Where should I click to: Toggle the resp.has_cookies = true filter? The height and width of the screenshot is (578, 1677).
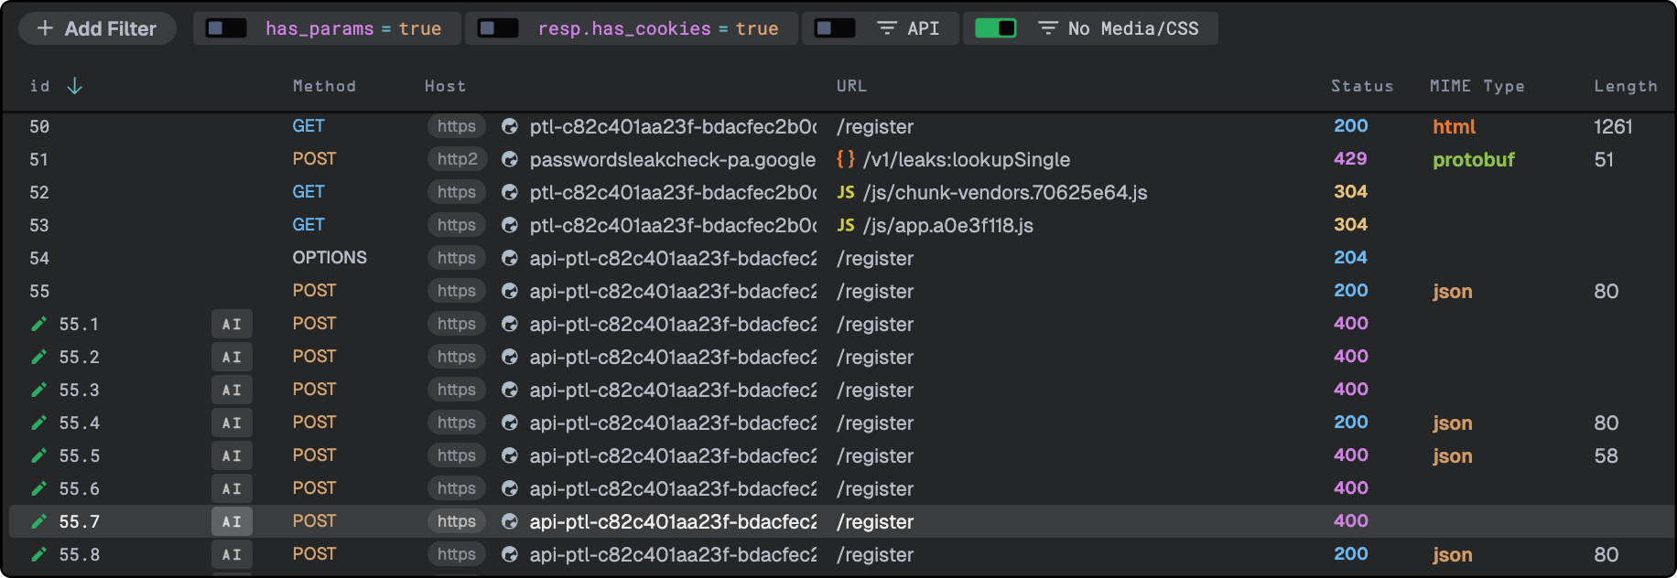tap(499, 28)
